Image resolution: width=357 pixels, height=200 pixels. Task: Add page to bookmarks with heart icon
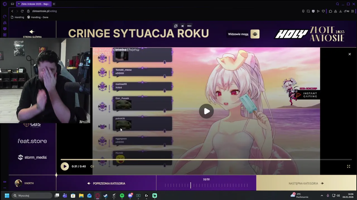(323, 11)
